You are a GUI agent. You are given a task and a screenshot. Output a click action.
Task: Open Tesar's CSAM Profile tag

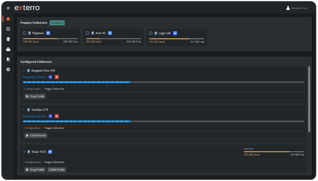57,170
